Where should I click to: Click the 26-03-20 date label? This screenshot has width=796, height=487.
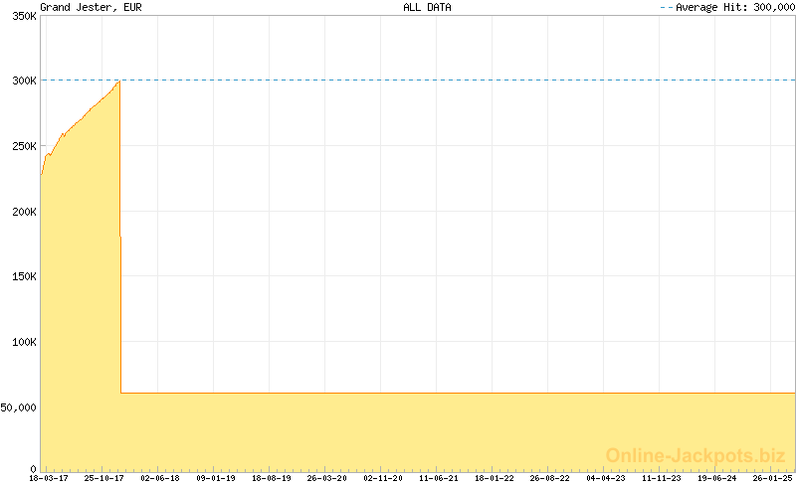pyautogui.click(x=327, y=478)
